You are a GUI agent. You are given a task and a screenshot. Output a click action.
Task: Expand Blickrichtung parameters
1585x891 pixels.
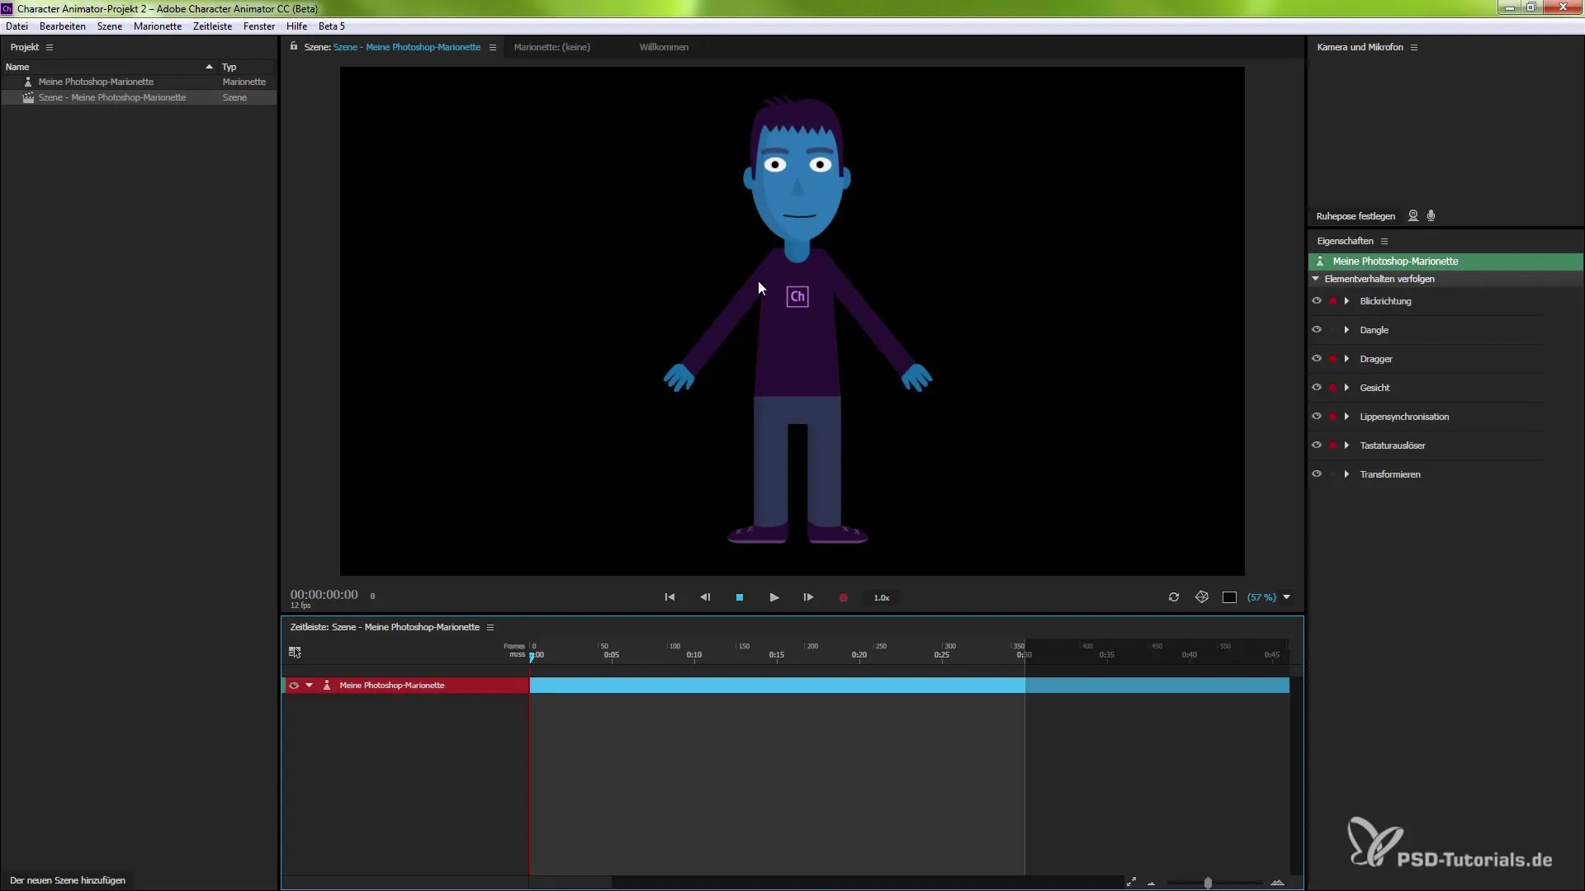1347,301
